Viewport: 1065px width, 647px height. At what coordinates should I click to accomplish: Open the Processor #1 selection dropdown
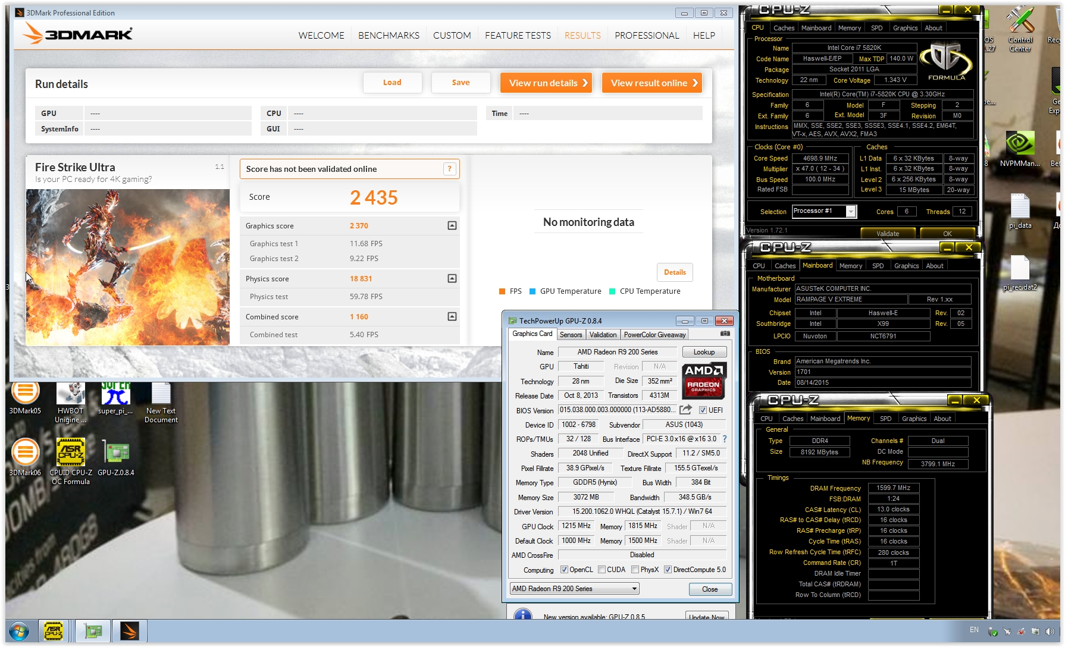tap(824, 211)
